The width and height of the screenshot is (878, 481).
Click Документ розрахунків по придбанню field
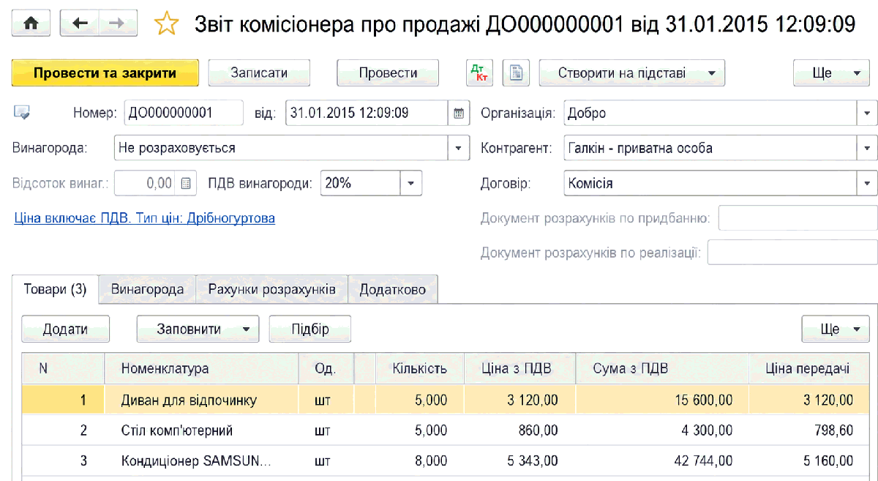click(x=798, y=218)
